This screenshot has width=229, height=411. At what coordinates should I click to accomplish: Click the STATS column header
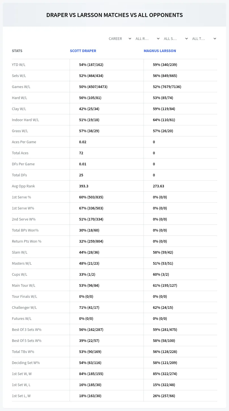point(17,51)
